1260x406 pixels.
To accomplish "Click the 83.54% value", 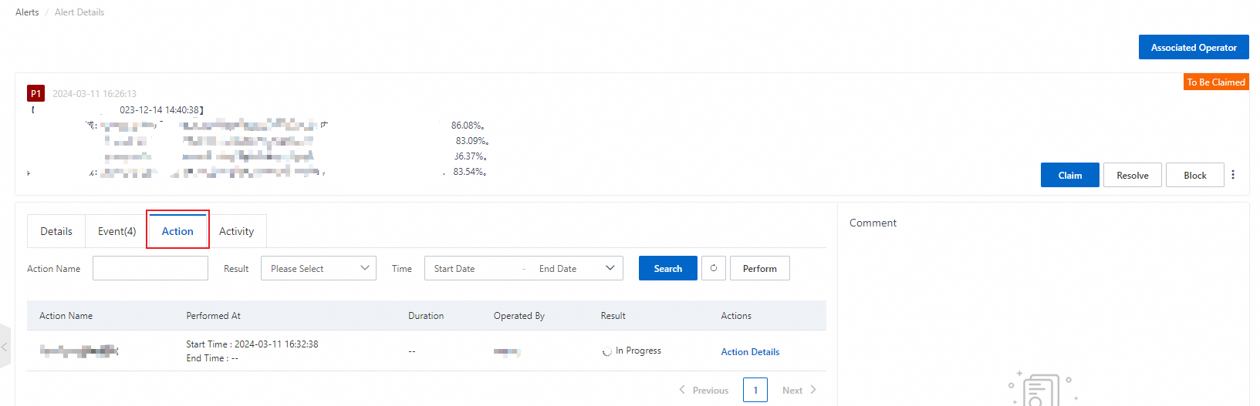I will coord(469,171).
